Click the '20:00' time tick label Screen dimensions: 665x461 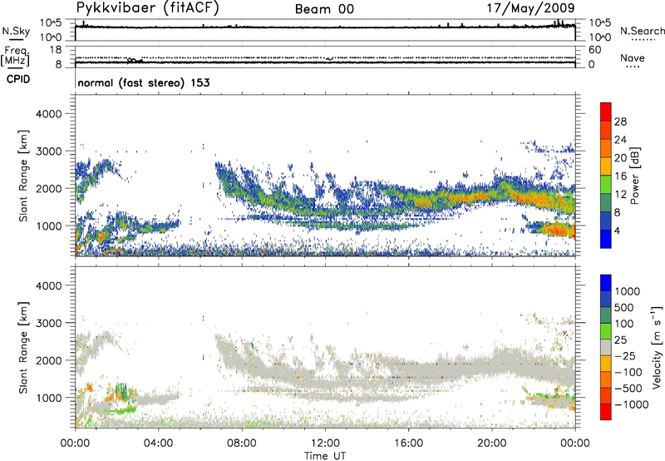click(491, 444)
